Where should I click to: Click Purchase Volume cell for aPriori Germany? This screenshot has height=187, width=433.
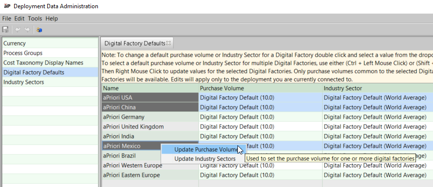[x=260, y=117]
